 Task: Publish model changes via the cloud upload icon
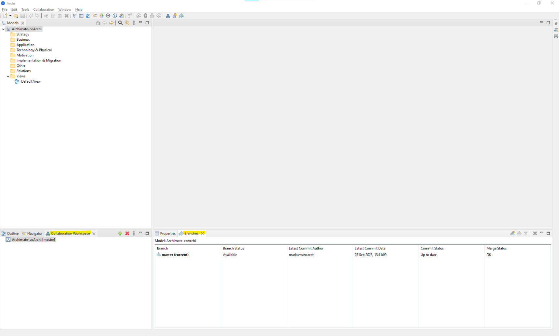pos(159,16)
